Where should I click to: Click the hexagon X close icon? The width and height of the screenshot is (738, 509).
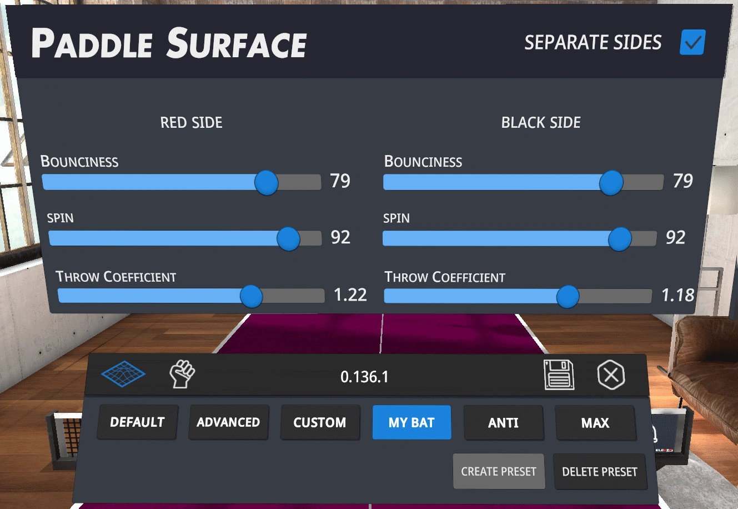[611, 375]
